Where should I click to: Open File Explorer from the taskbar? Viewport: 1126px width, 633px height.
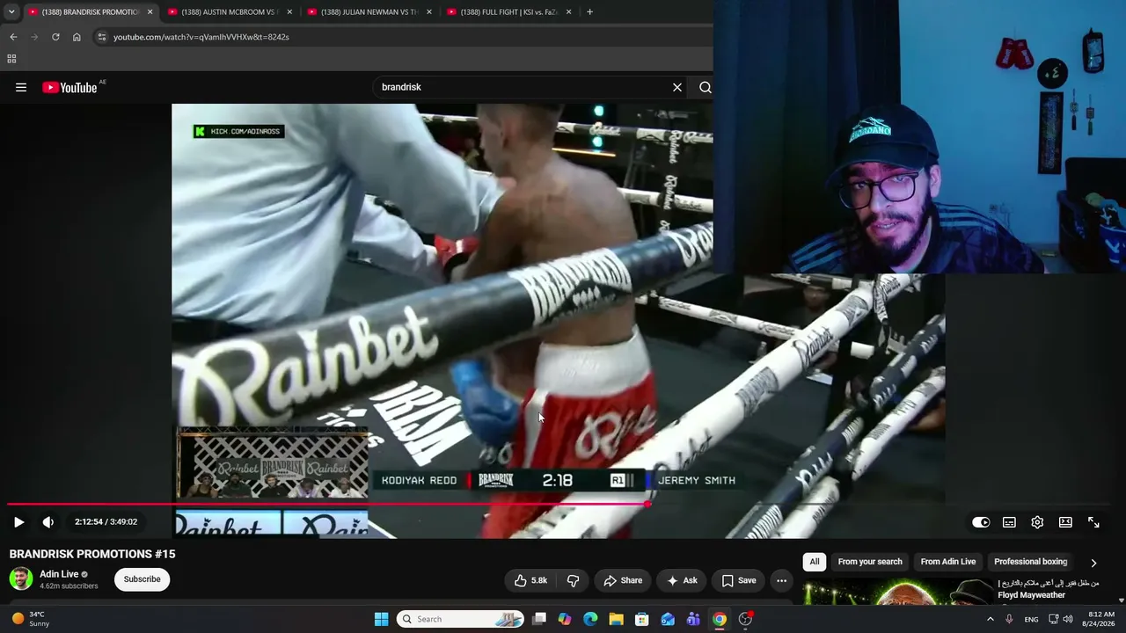616,619
